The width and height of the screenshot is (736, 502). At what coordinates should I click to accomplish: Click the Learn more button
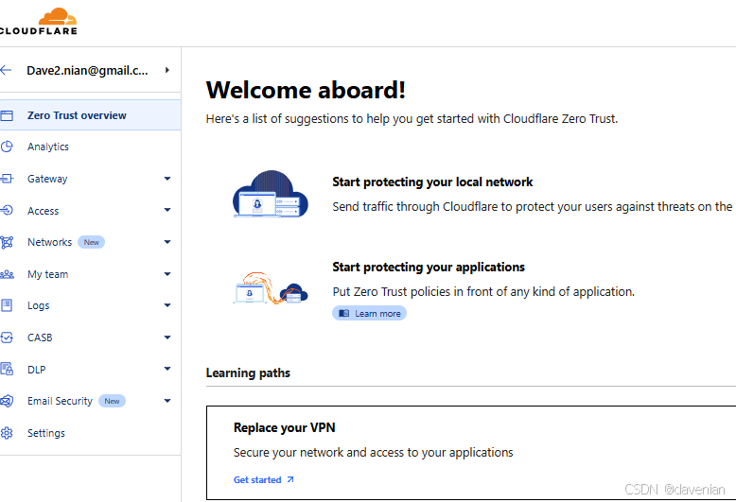[x=369, y=314]
